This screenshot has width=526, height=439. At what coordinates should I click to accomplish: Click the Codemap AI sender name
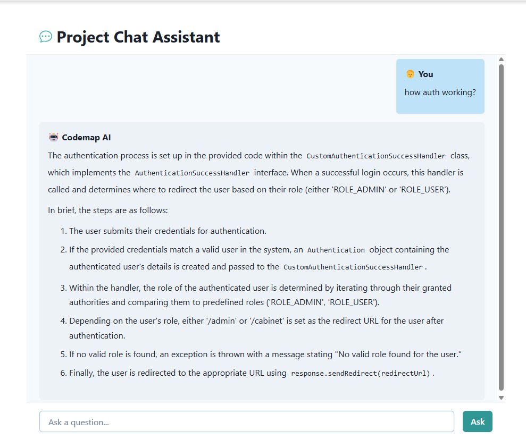click(x=86, y=138)
